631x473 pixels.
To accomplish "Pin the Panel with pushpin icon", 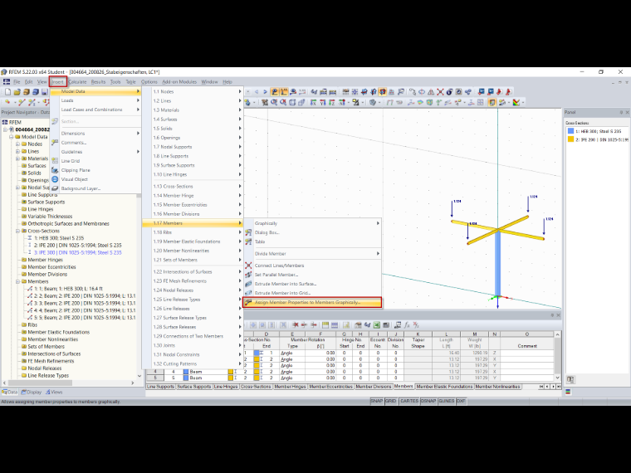I will click(x=621, y=112).
